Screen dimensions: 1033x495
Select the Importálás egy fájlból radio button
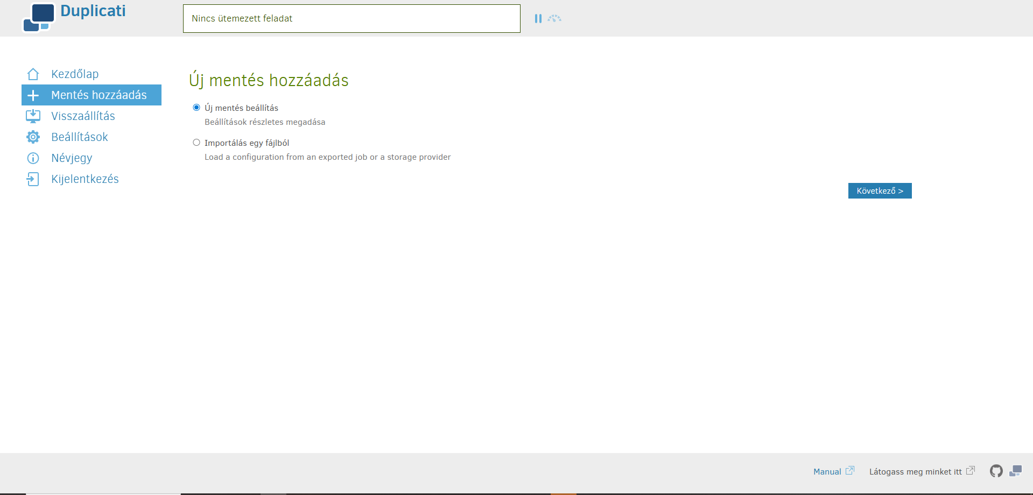pyautogui.click(x=196, y=143)
